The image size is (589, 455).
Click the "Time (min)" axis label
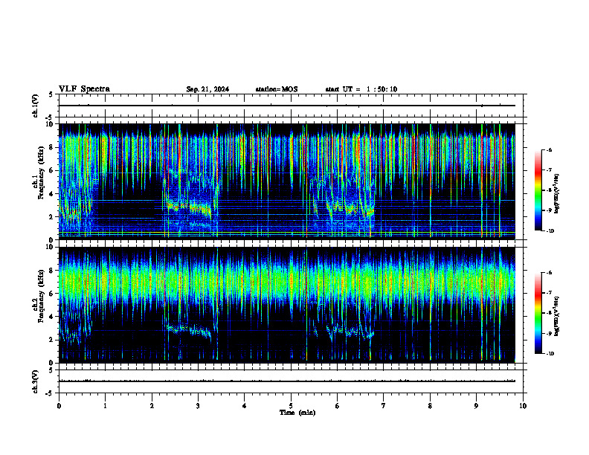(x=297, y=413)
